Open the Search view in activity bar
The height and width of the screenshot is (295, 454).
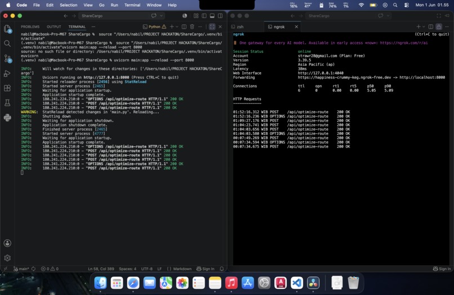click(7, 43)
